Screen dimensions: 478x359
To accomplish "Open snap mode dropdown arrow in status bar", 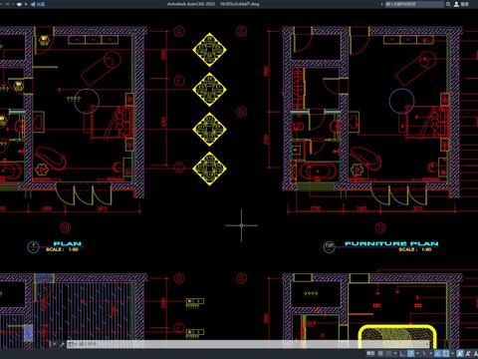I will coord(395,353).
